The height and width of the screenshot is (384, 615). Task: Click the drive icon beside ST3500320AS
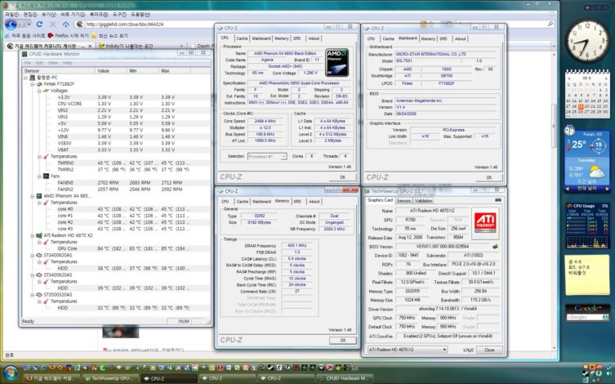[39, 295]
